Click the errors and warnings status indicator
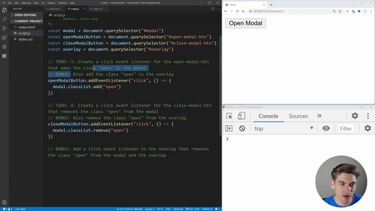375x211 pixels. tap(7, 209)
